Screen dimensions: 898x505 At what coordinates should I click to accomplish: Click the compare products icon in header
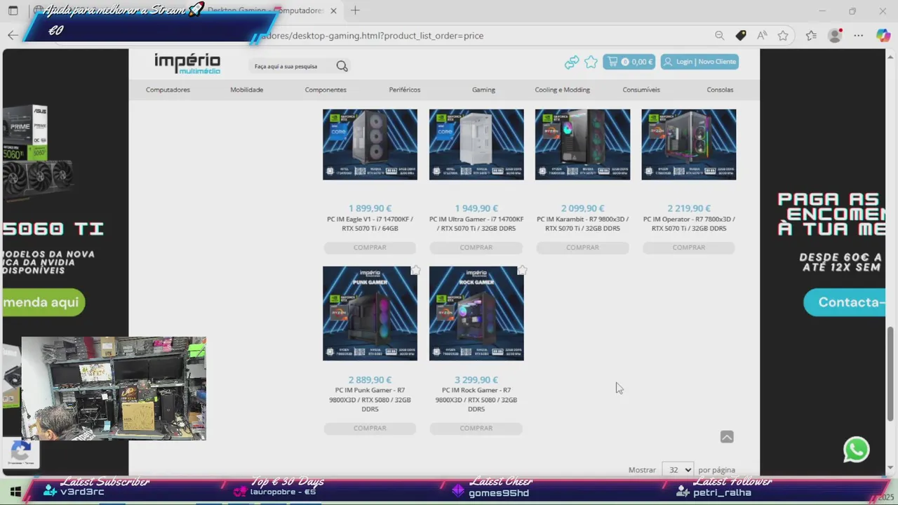coord(572,62)
